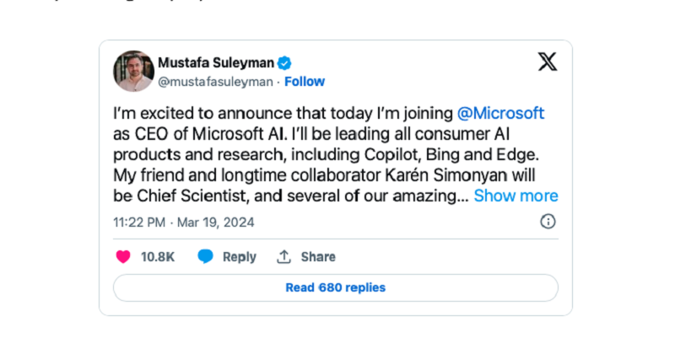
Task: Click the X logo on the tweet
Action: [x=547, y=62]
